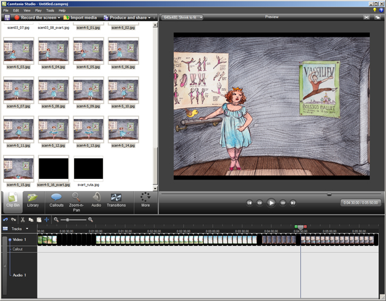Click the redo arrow icon
Viewport: 386px width, 301px height.
tap(13, 219)
